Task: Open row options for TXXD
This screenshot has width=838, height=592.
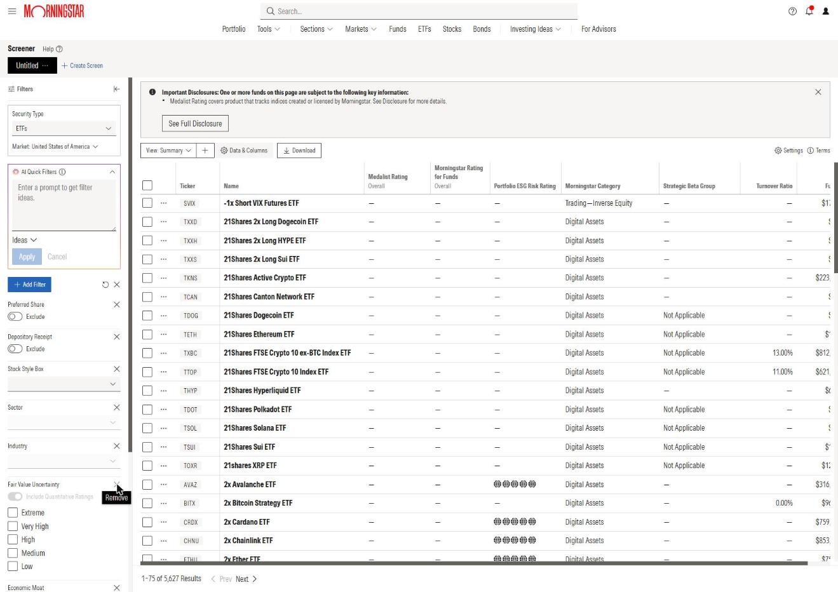Action: tap(164, 222)
